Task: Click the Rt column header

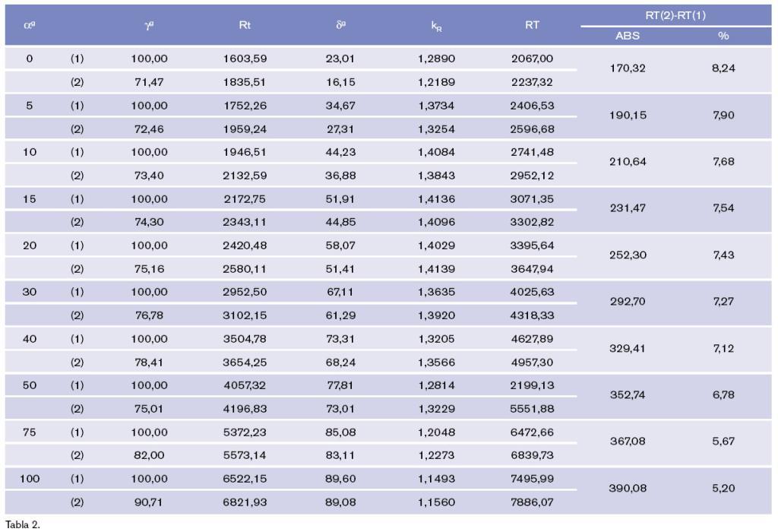Action: click(245, 25)
